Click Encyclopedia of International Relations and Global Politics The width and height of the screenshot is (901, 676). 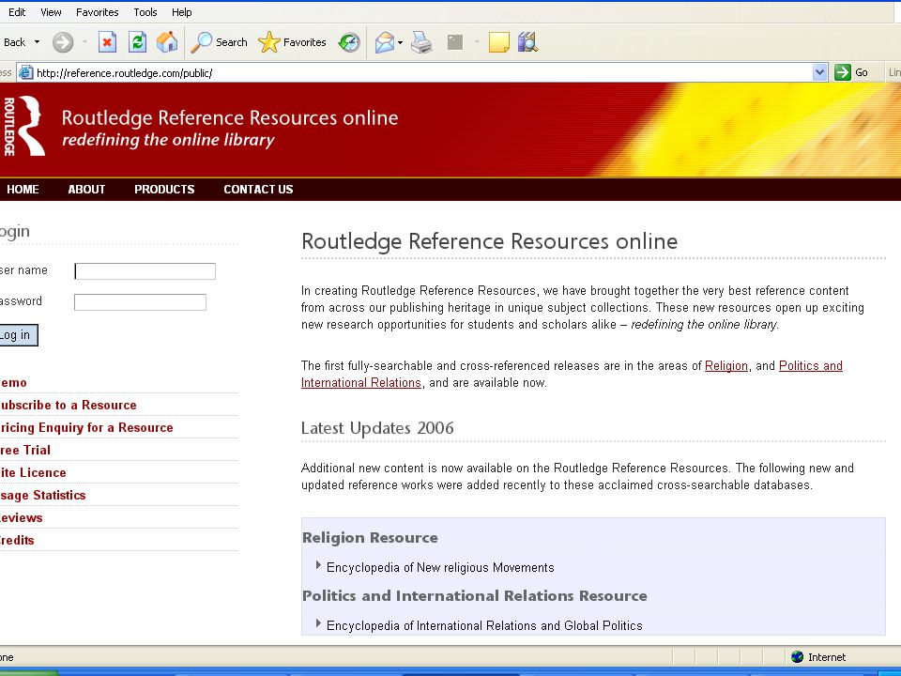[484, 626]
